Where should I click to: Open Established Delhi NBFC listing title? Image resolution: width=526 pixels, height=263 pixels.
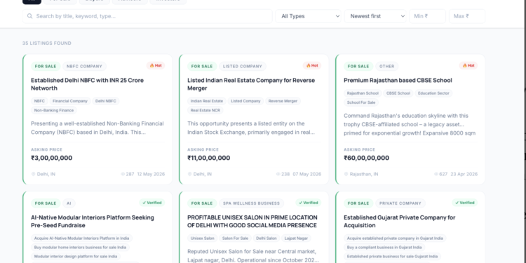point(87,84)
